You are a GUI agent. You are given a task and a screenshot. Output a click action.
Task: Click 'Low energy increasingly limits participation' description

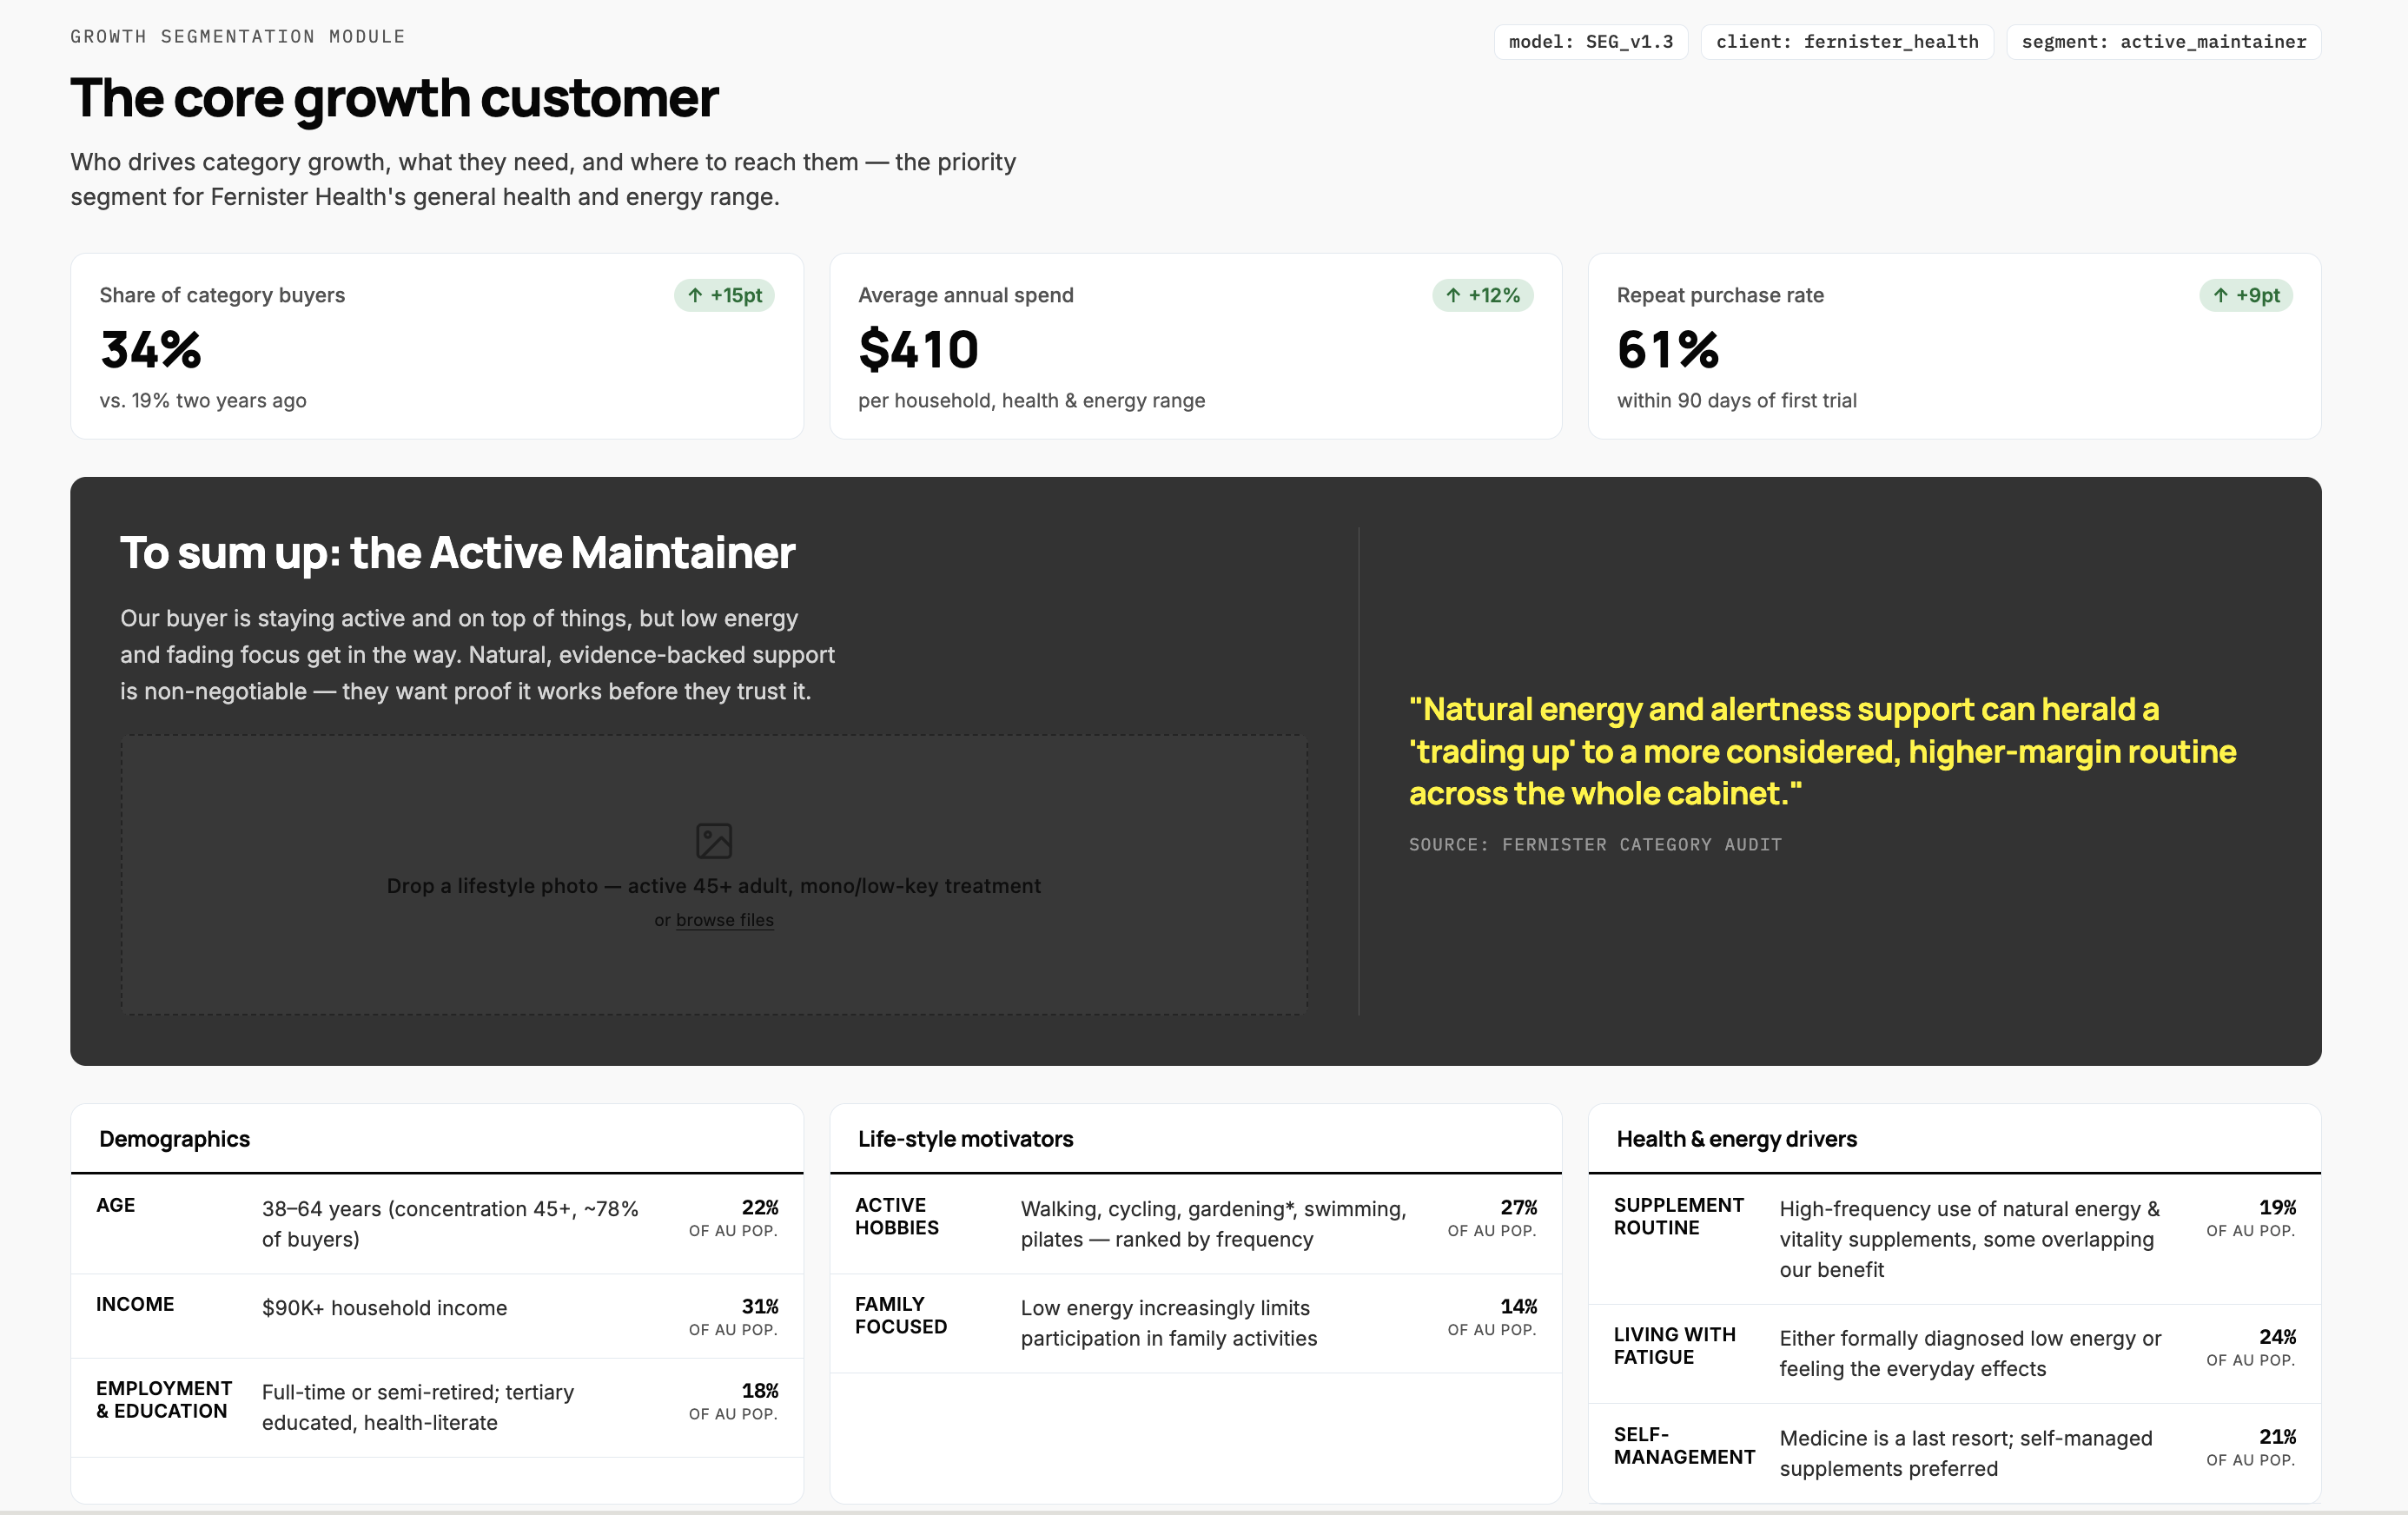[1169, 1323]
